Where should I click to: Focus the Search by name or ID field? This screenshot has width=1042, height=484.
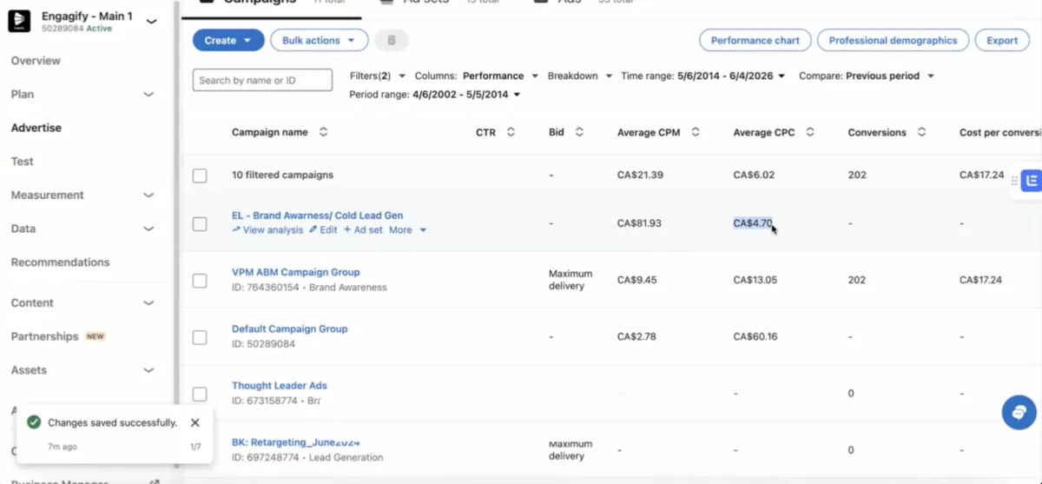point(262,80)
